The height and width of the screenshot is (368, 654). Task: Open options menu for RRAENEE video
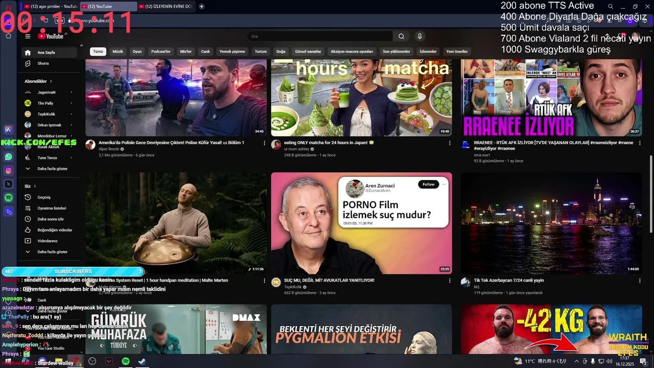pos(639,143)
